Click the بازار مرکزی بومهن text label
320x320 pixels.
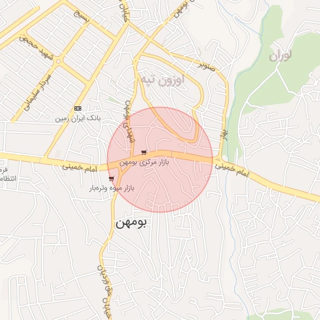pyautogui.click(x=144, y=162)
